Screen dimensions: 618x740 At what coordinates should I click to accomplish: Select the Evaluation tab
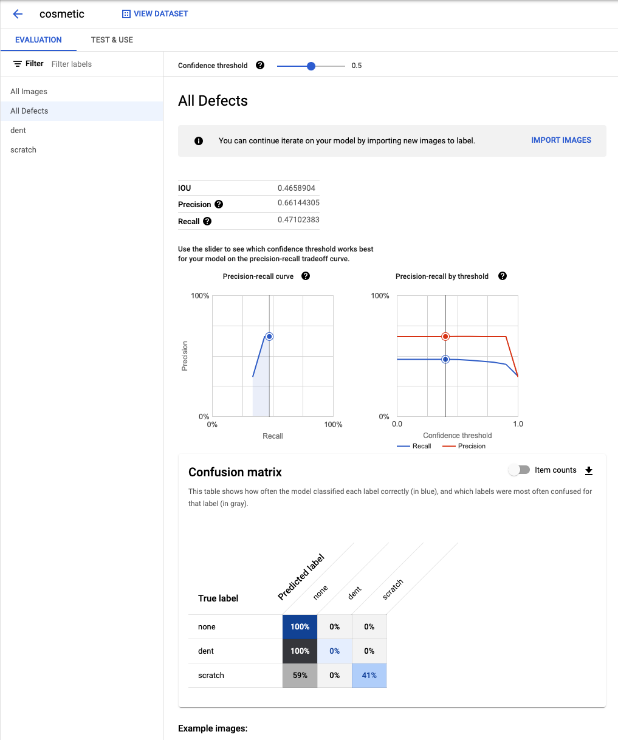point(38,40)
